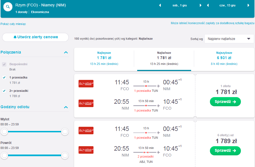The width and height of the screenshot is (255, 167).
Task: Collapse the Połączenia section
Action: pos(66,52)
